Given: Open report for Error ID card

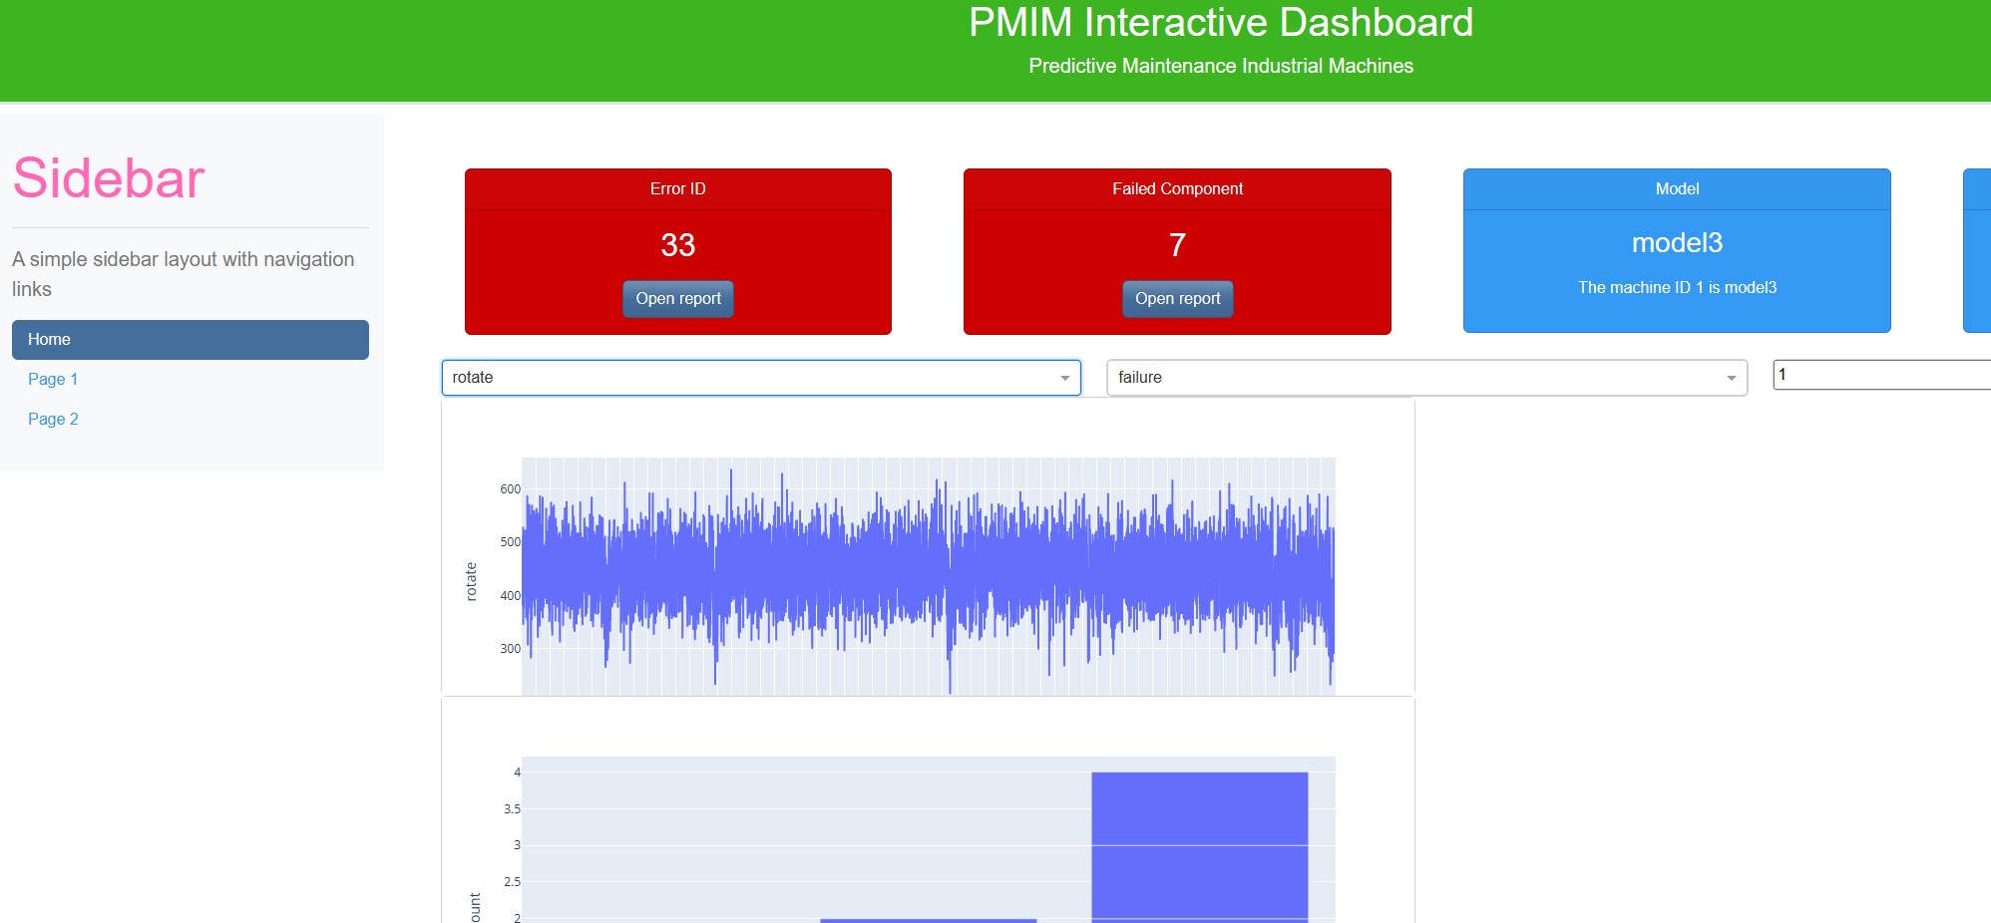Looking at the screenshot, I should pos(678,299).
